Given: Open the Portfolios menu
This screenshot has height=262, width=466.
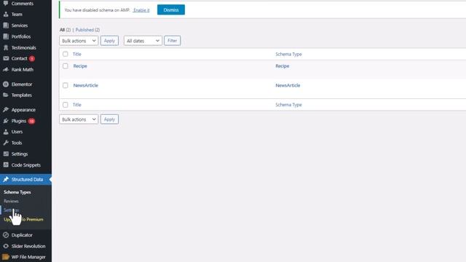Looking at the screenshot, I should point(26,36).
